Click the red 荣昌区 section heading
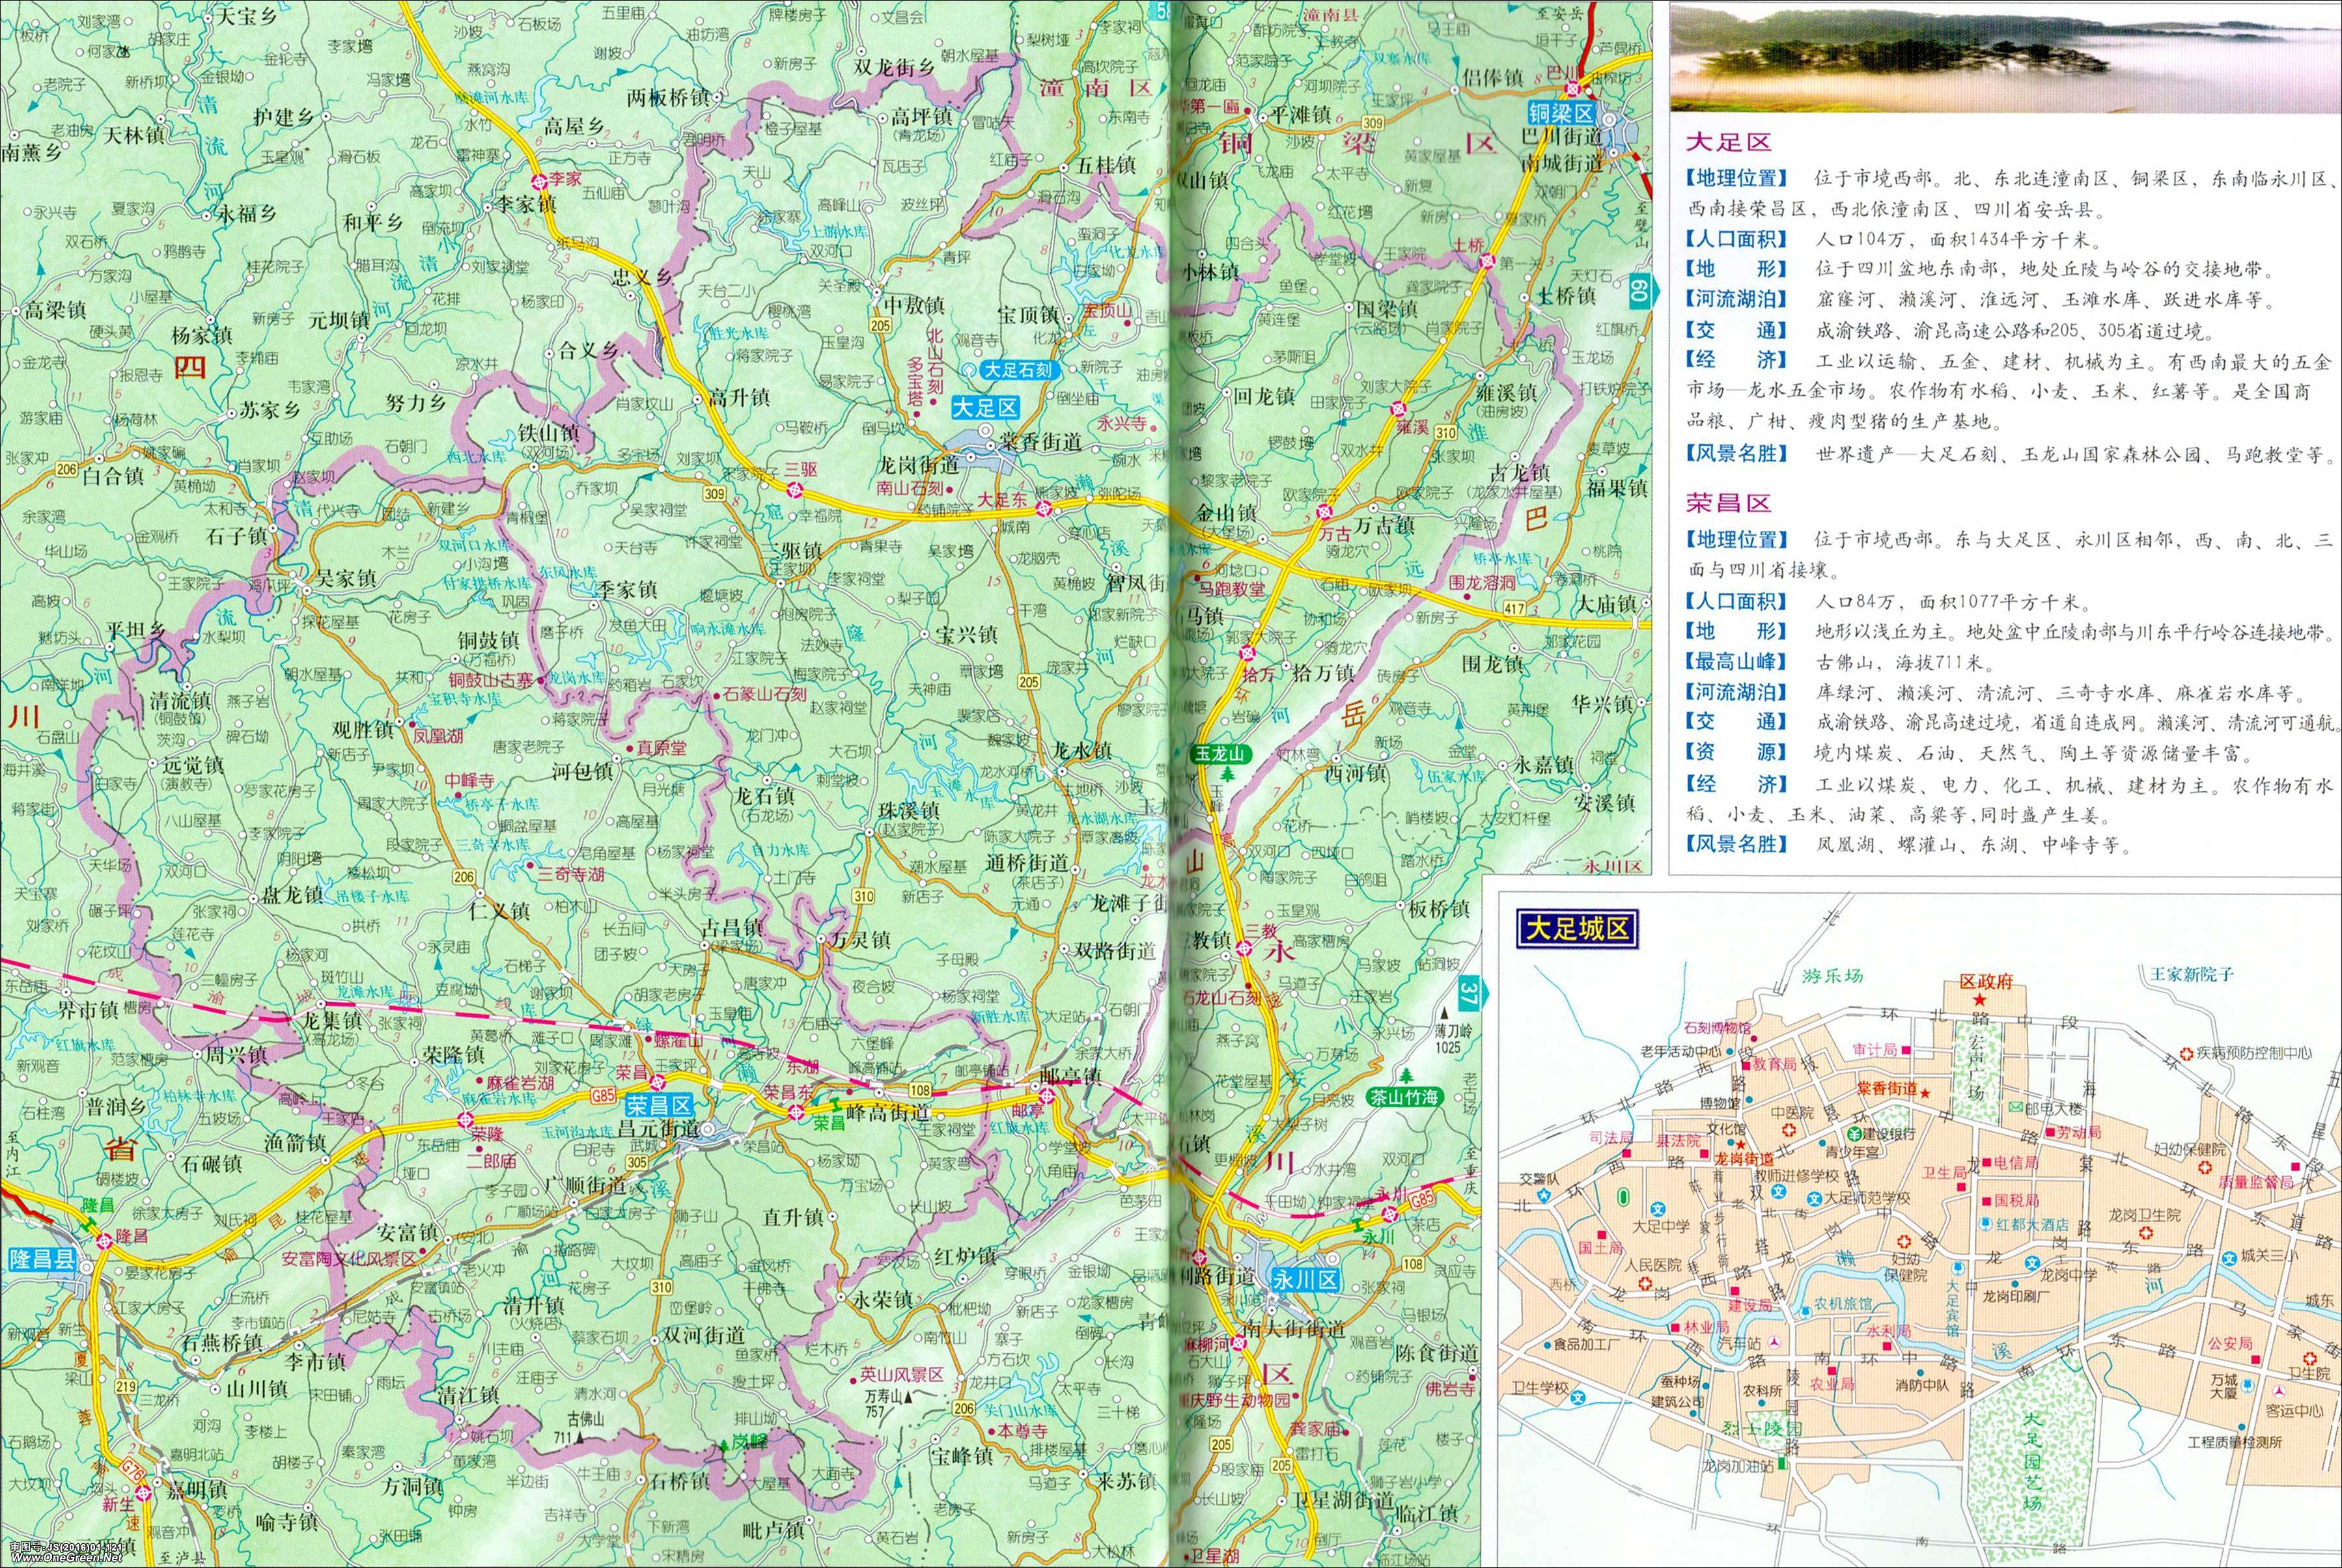The width and height of the screenshot is (2342, 1568). [1728, 503]
